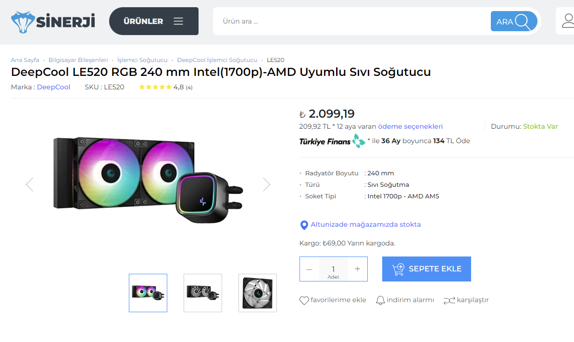574x342 pixels.
Task: Click the heart icon for favorilerime ekle
Action: point(304,300)
